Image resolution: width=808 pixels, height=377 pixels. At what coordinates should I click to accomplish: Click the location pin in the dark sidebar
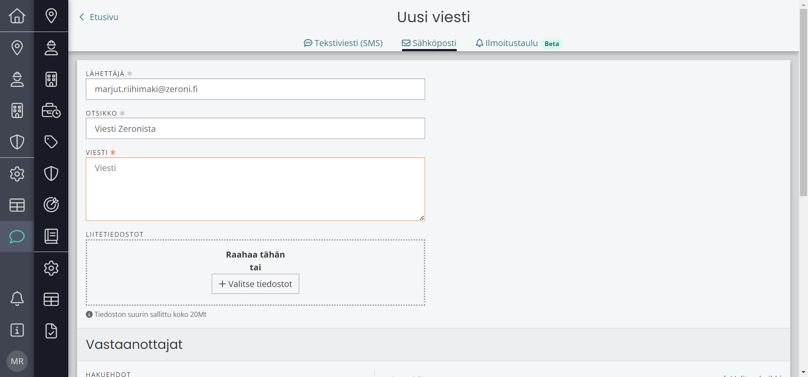click(51, 16)
